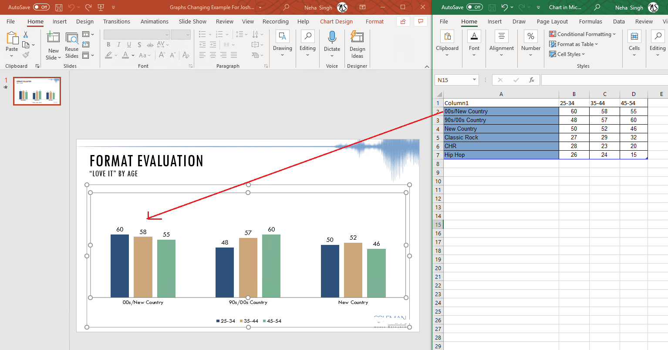This screenshot has width=668, height=350.
Task: Open the Animations tab in PowerPoint
Action: pos(154,21)
